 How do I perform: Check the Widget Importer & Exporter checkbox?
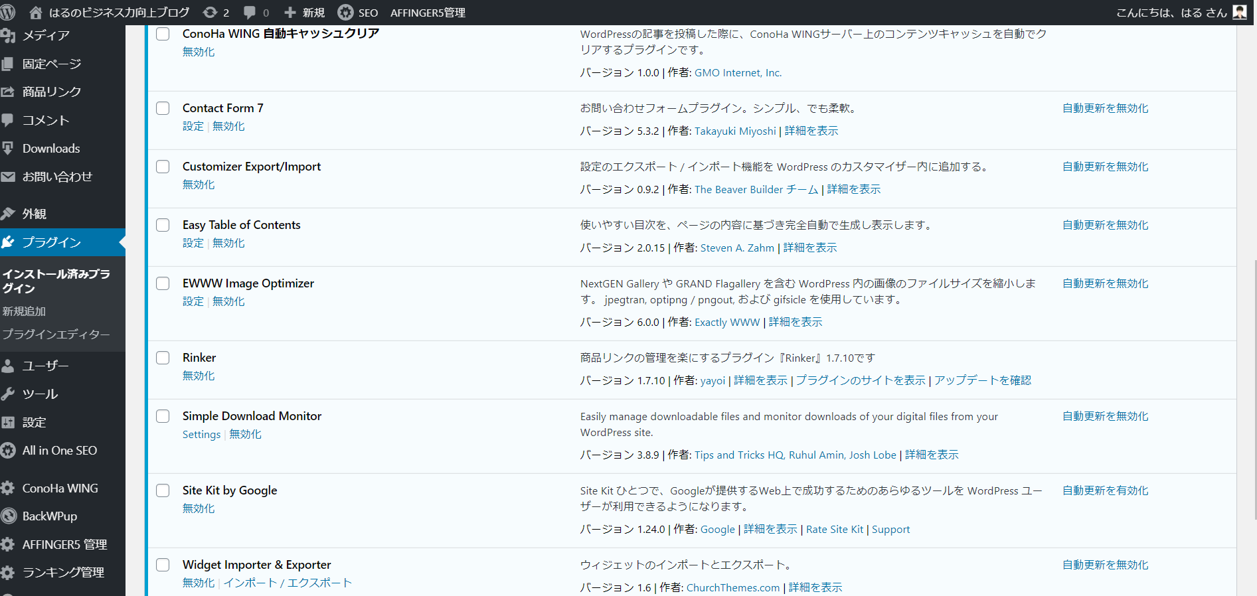click(x=163, y=565)
